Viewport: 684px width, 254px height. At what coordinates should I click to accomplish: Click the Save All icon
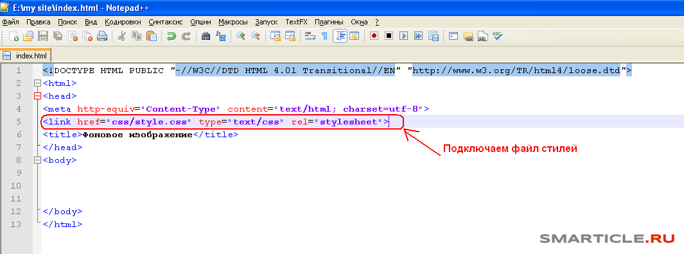click(58, 36)
